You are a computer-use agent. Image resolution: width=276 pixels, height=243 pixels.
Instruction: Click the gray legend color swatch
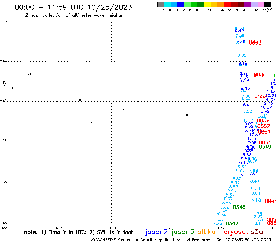[x=161, y=4]
